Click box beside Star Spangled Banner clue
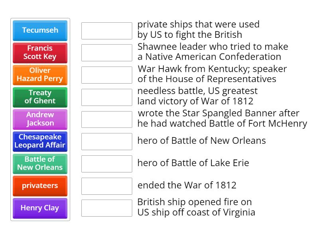Image resolution: width=319 pixels, height=239 pixels. point(106,119)
